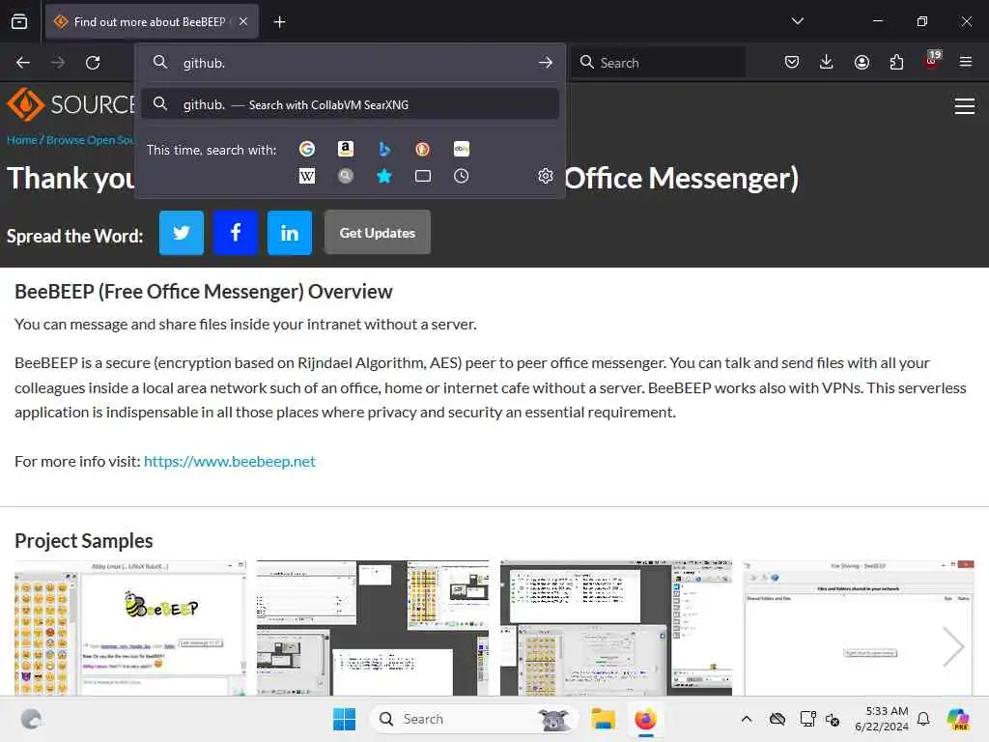This screenshot has height=742, width=989.
Task: Open the beebeep.net link
Action: pos(230,461)
